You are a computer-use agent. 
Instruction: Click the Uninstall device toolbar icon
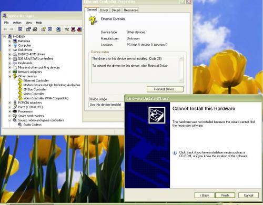click(x=73, y=29)
